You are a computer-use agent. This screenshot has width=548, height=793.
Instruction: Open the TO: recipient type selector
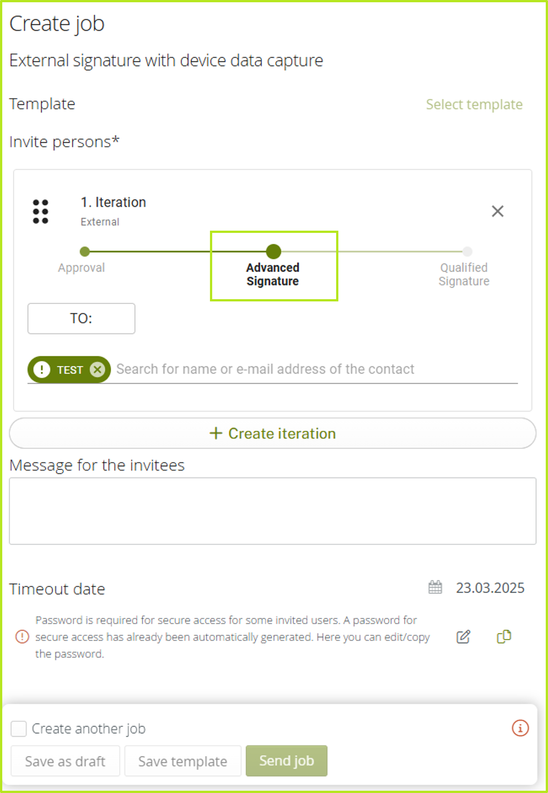point(81,318)
